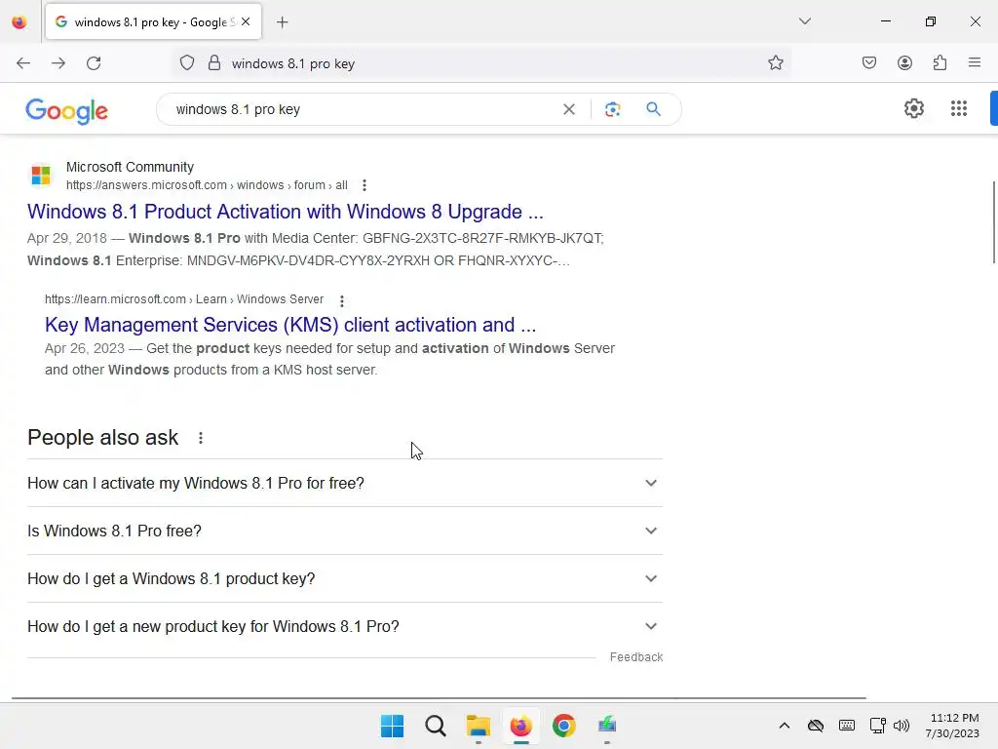Click the Google logo
Viewport: 998px width, 749px height.
[x=67, y=111]
